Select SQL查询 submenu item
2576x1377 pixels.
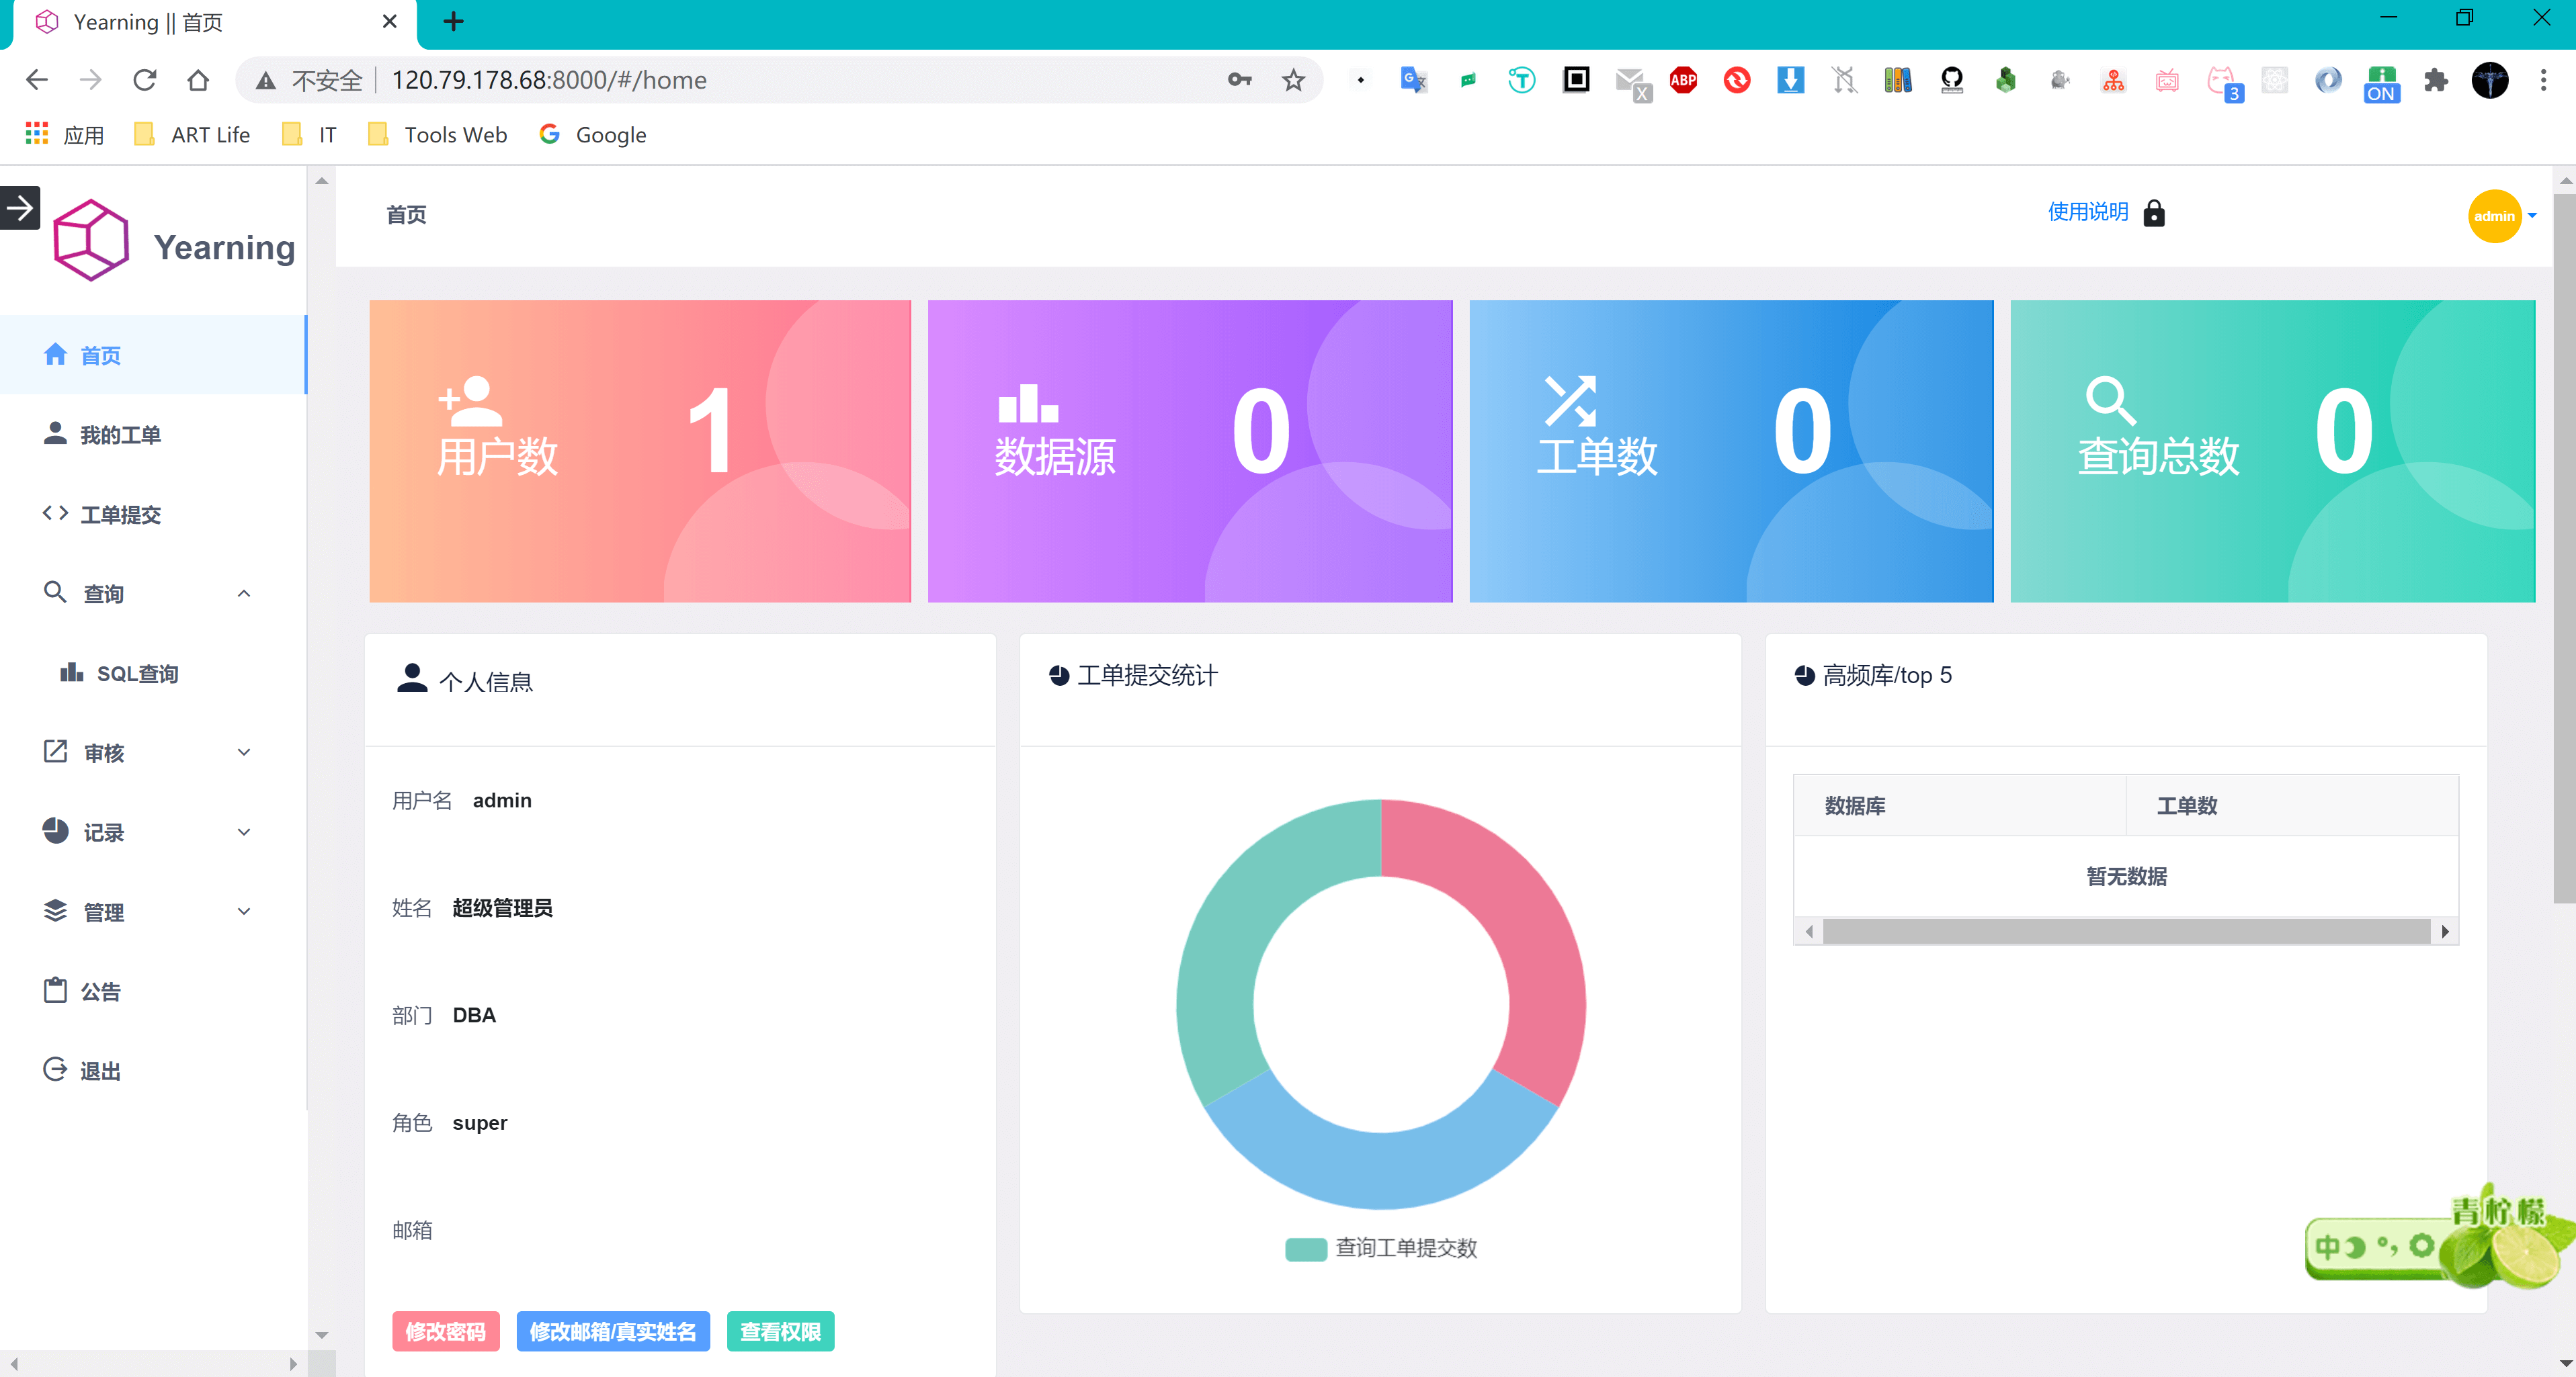[137, 674]
